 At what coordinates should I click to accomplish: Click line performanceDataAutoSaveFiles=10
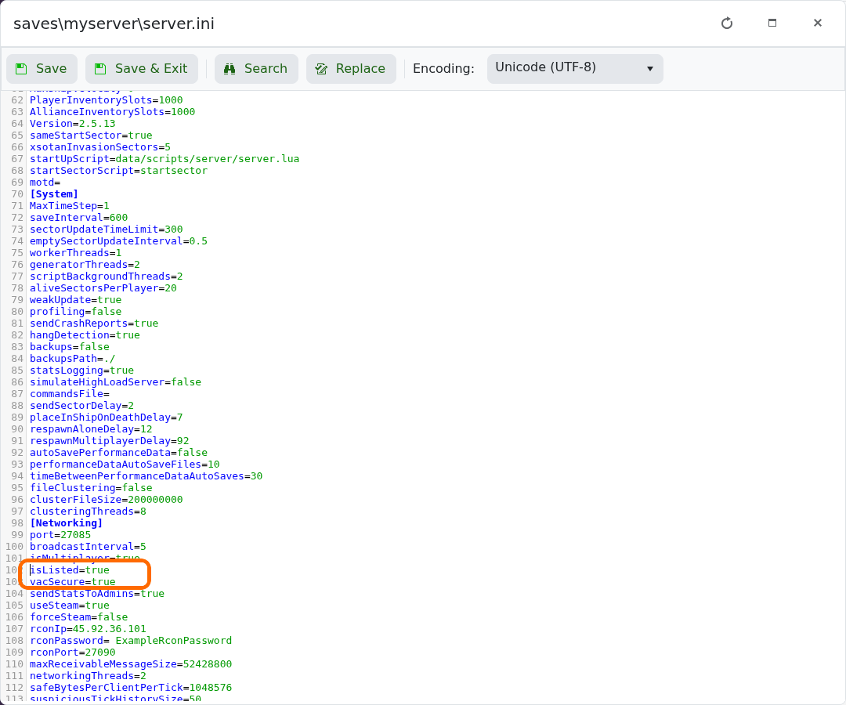click(125, 465)
